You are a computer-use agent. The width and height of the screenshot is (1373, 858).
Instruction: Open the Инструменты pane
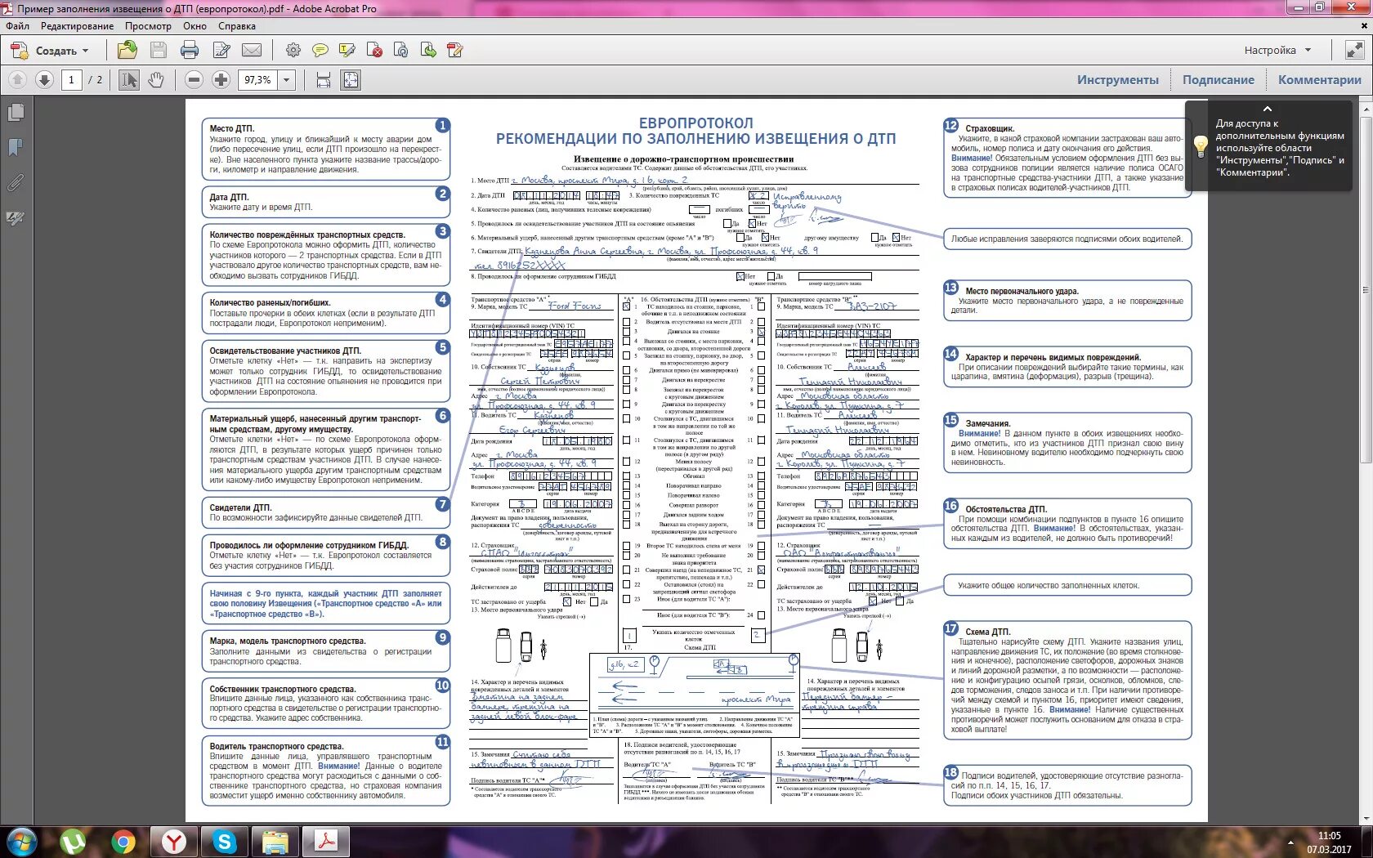[x=1117, y=80]
